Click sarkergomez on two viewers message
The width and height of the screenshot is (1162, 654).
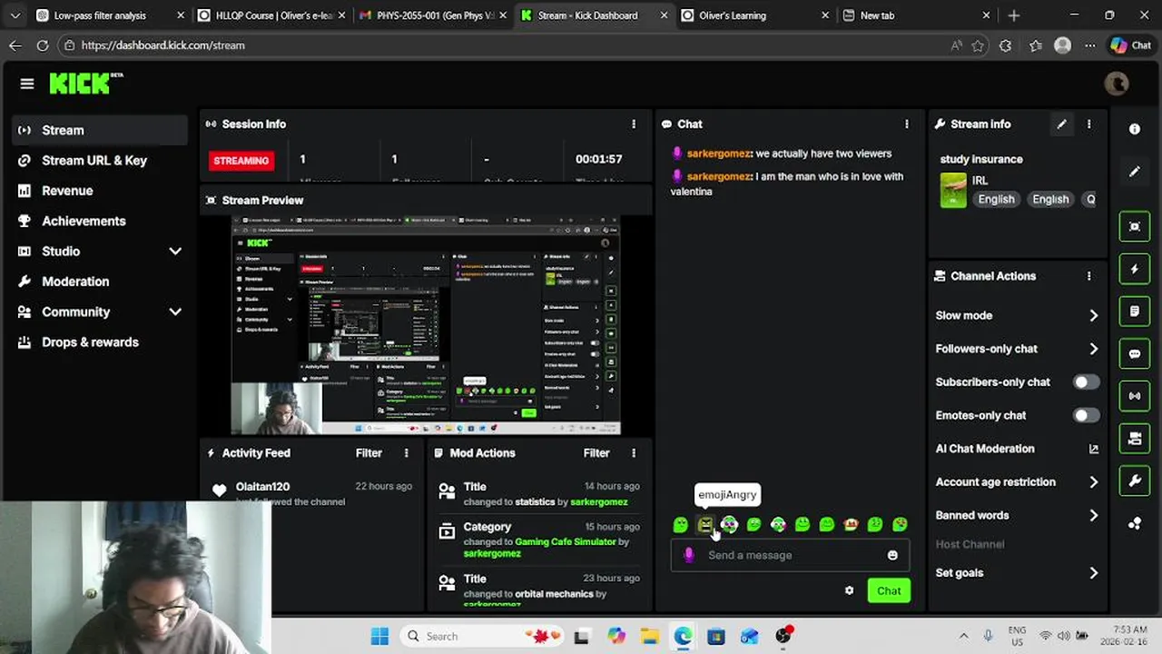719,154
